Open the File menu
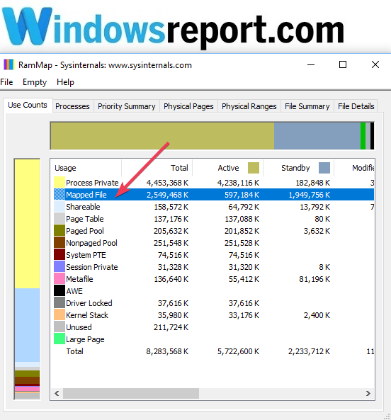This screenshot has height=420, width=391. [x=6, y=82]
